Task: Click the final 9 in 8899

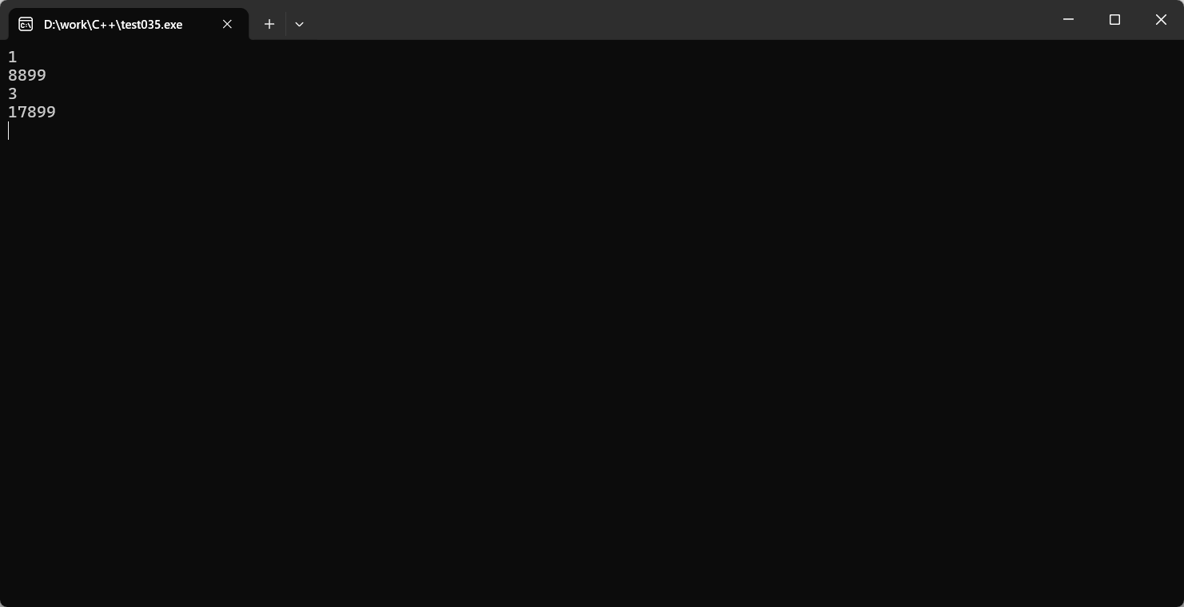Action: click(x=42, y=75)
